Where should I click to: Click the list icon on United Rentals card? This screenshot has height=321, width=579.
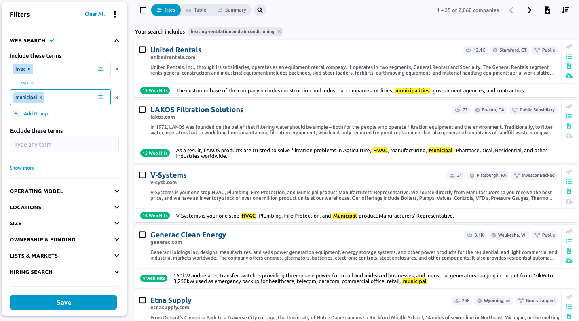pyautogui.click(x=569, y=57)
